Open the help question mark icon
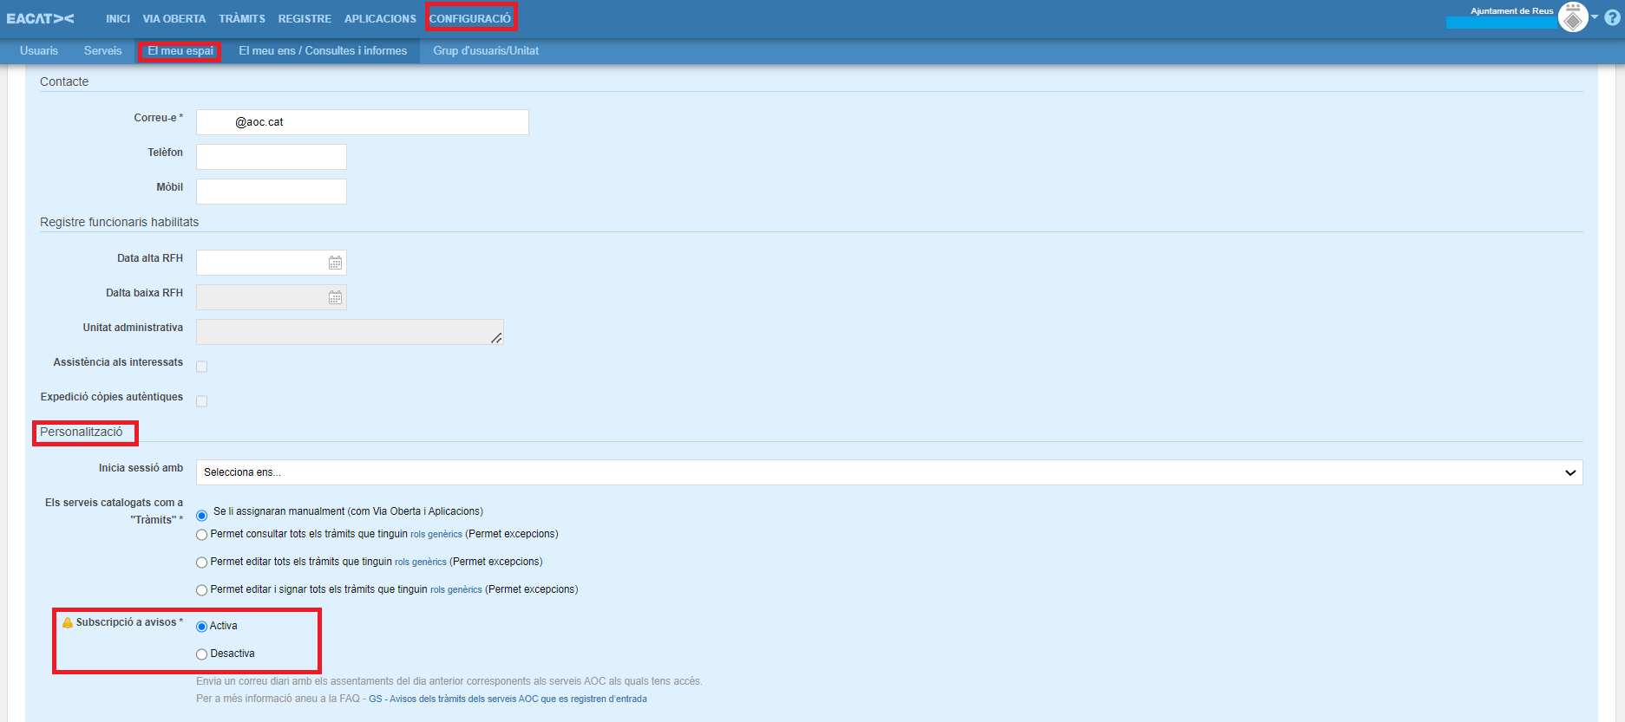Screen dimensions: 1625x722 pyautogui.click(x=1612, y=17)
